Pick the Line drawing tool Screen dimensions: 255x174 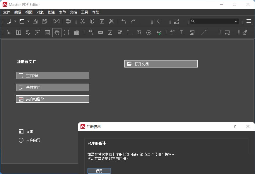click(204, 32)
